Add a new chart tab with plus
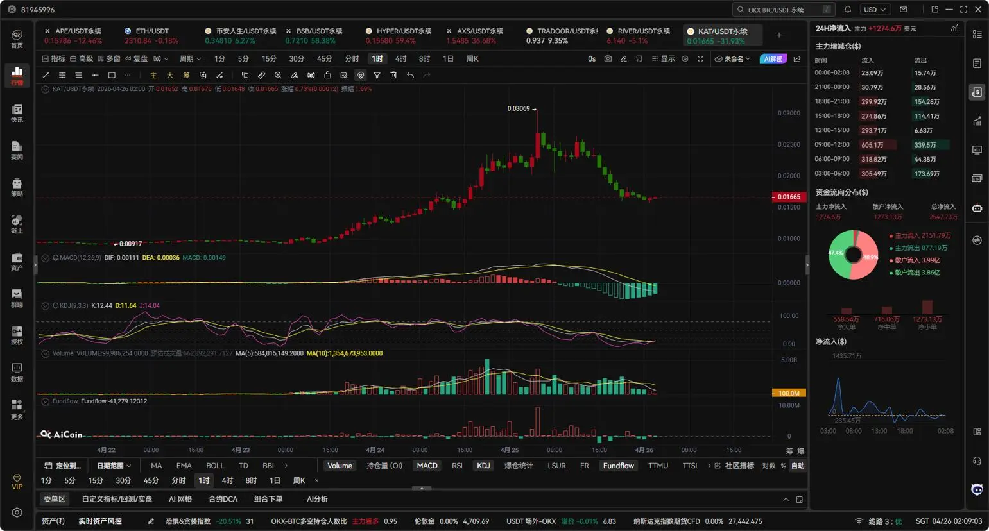Viewport: 989px width, 531px height. 779,35
